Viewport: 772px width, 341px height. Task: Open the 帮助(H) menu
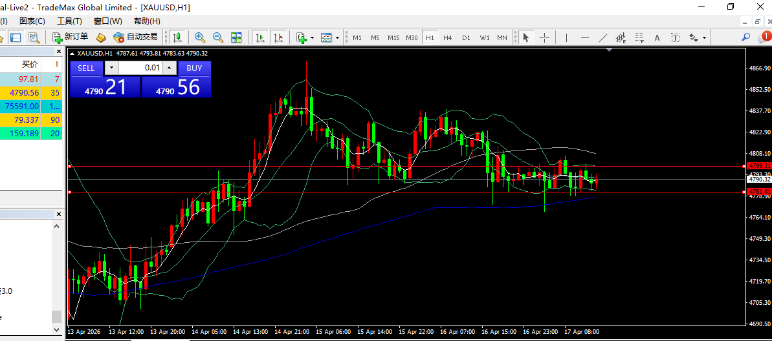[147, 21]
